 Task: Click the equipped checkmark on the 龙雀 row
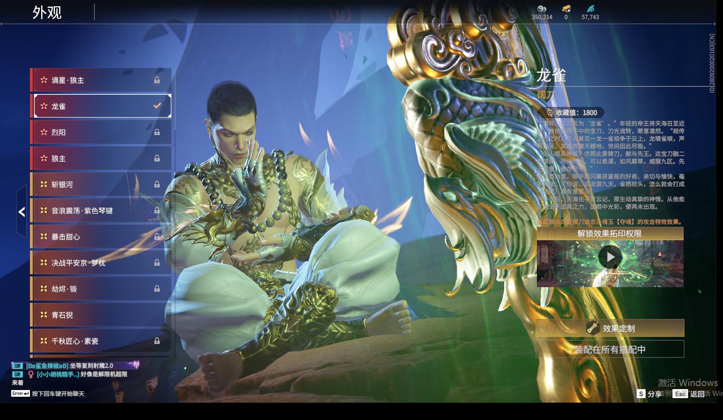point(157,106)
